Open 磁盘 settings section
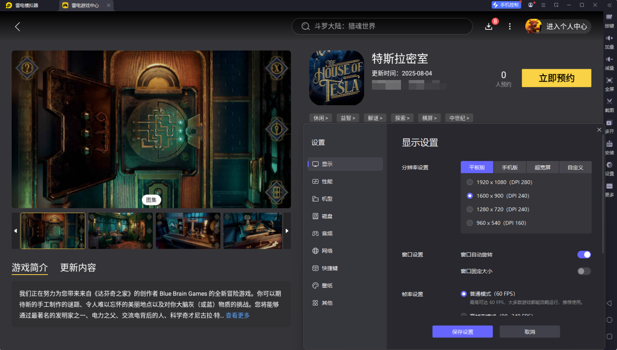Image resolution: width=617 pixels, height=350 pixels. [345, 216]
